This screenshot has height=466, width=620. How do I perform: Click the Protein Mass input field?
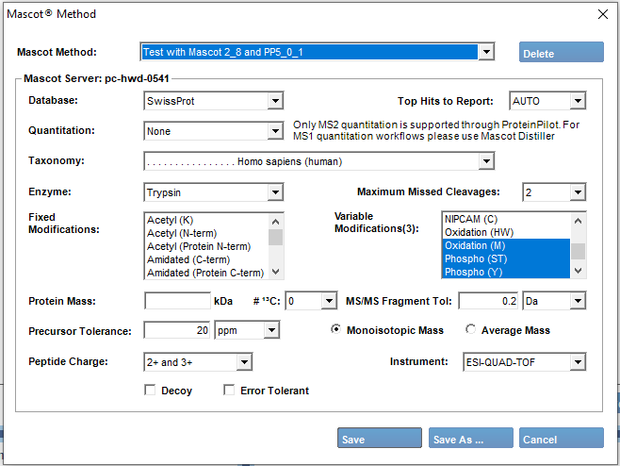(x=177, y=301)
